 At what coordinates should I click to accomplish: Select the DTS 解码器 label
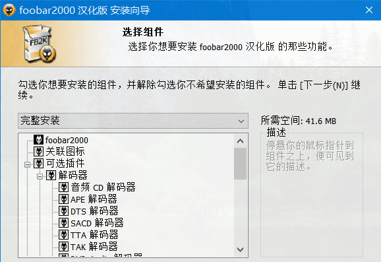(x=94, y=211)
